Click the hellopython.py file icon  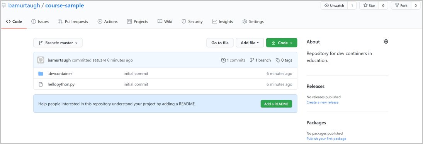pyautogui.click(x=41, y=84)
